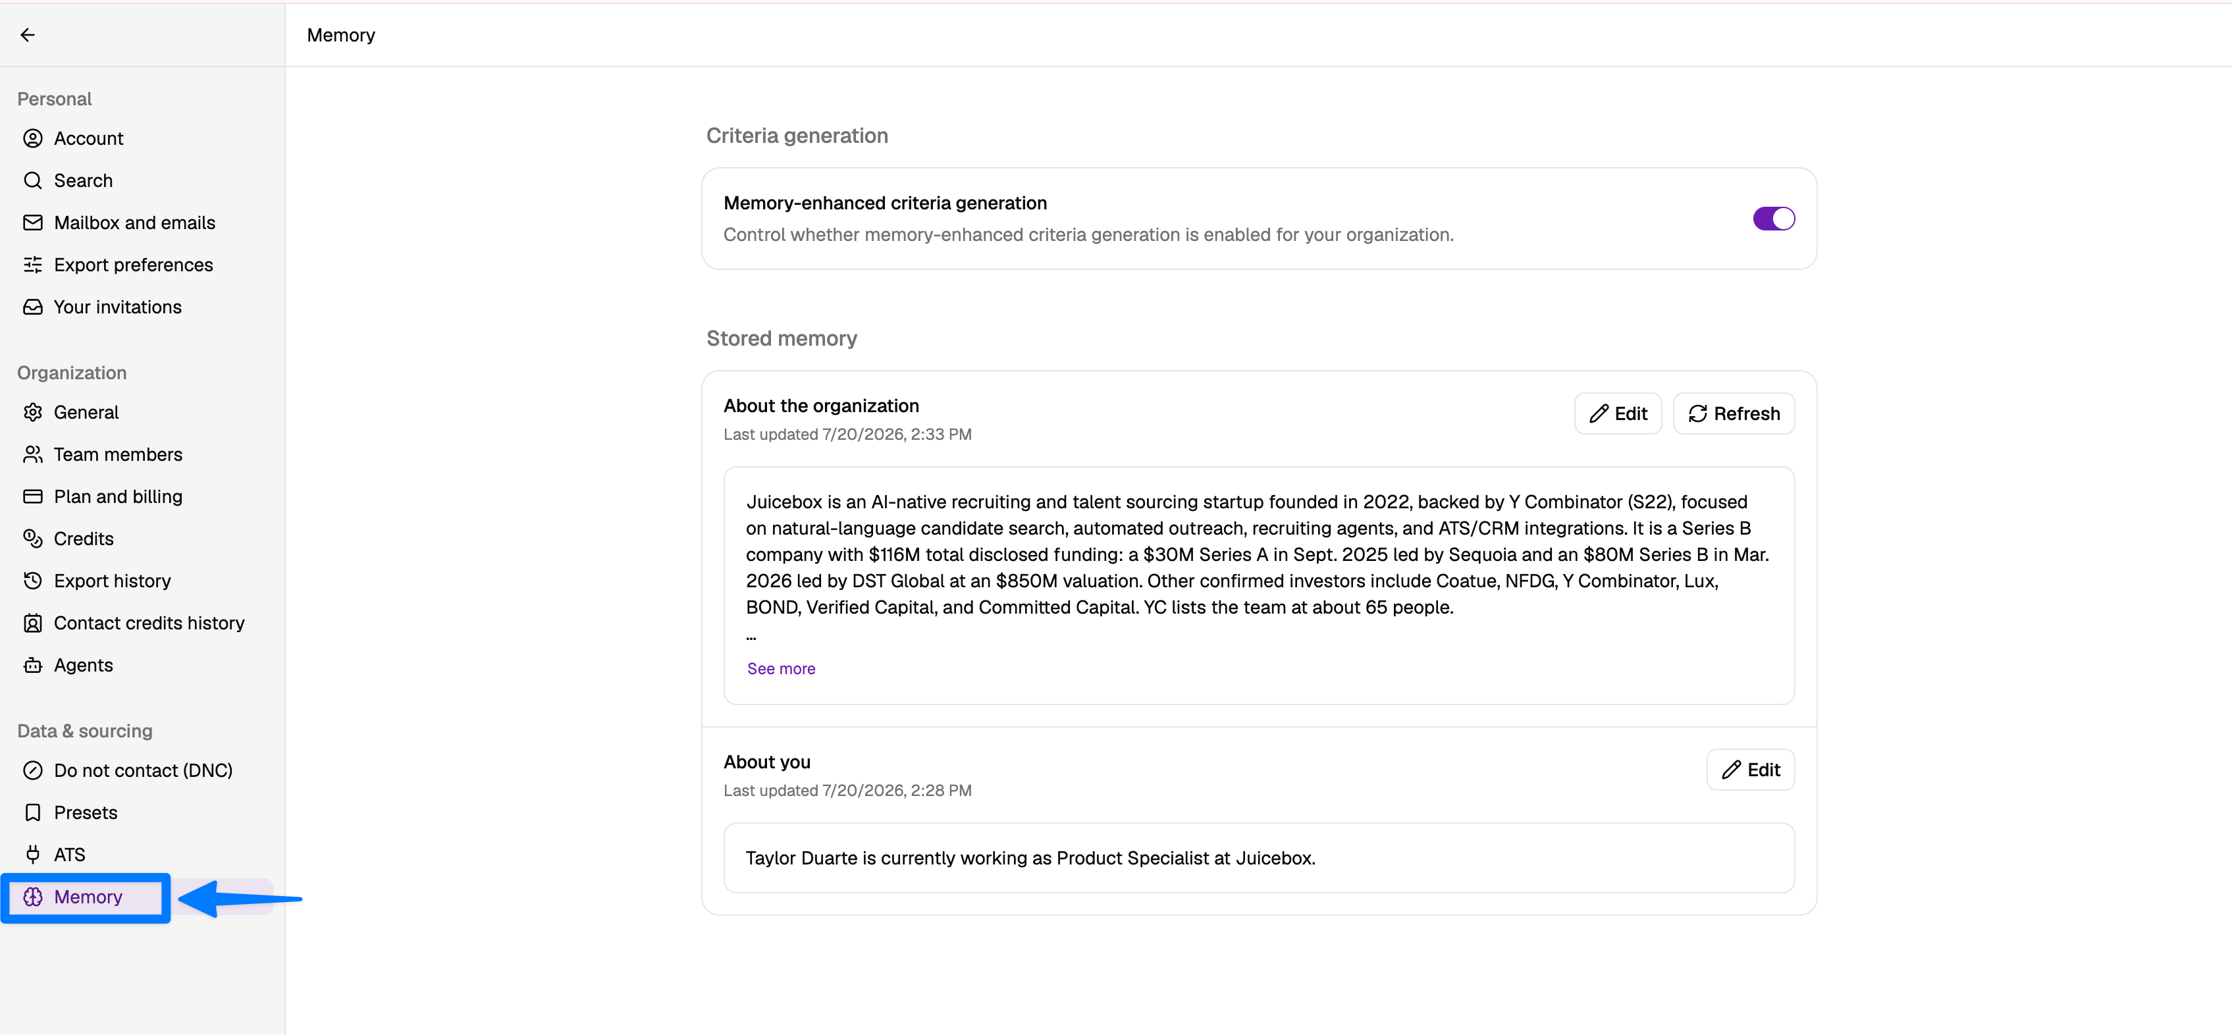The width and height of the screenshot is (2232, 1035).
Task: Open Credits coins icon
Action: (x=33, y=539)
